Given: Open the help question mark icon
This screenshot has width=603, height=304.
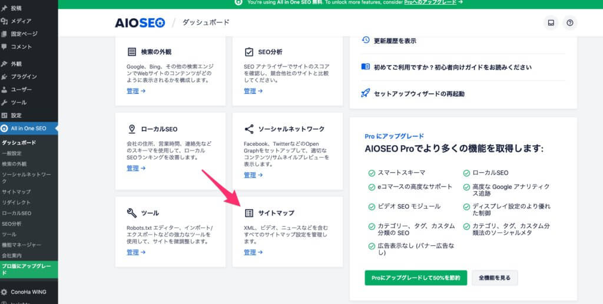Looking at the screenshot, I should [x=570, y=23].
